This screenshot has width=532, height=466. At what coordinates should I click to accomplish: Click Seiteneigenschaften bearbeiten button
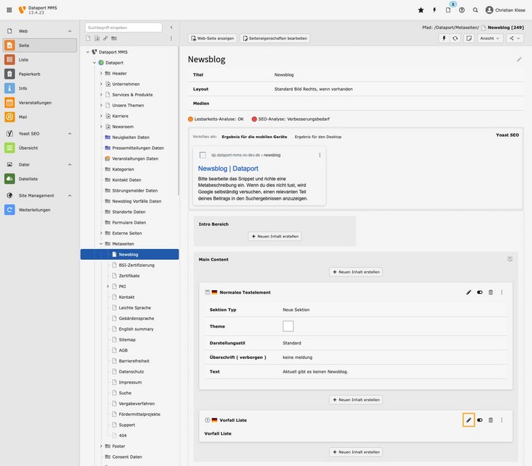coord(275,38)
